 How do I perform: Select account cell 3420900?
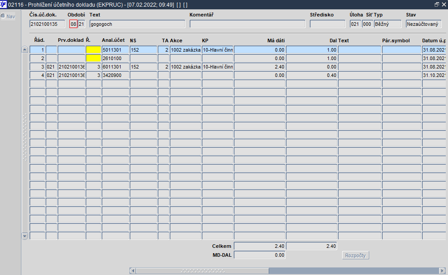tap(115, 75)
